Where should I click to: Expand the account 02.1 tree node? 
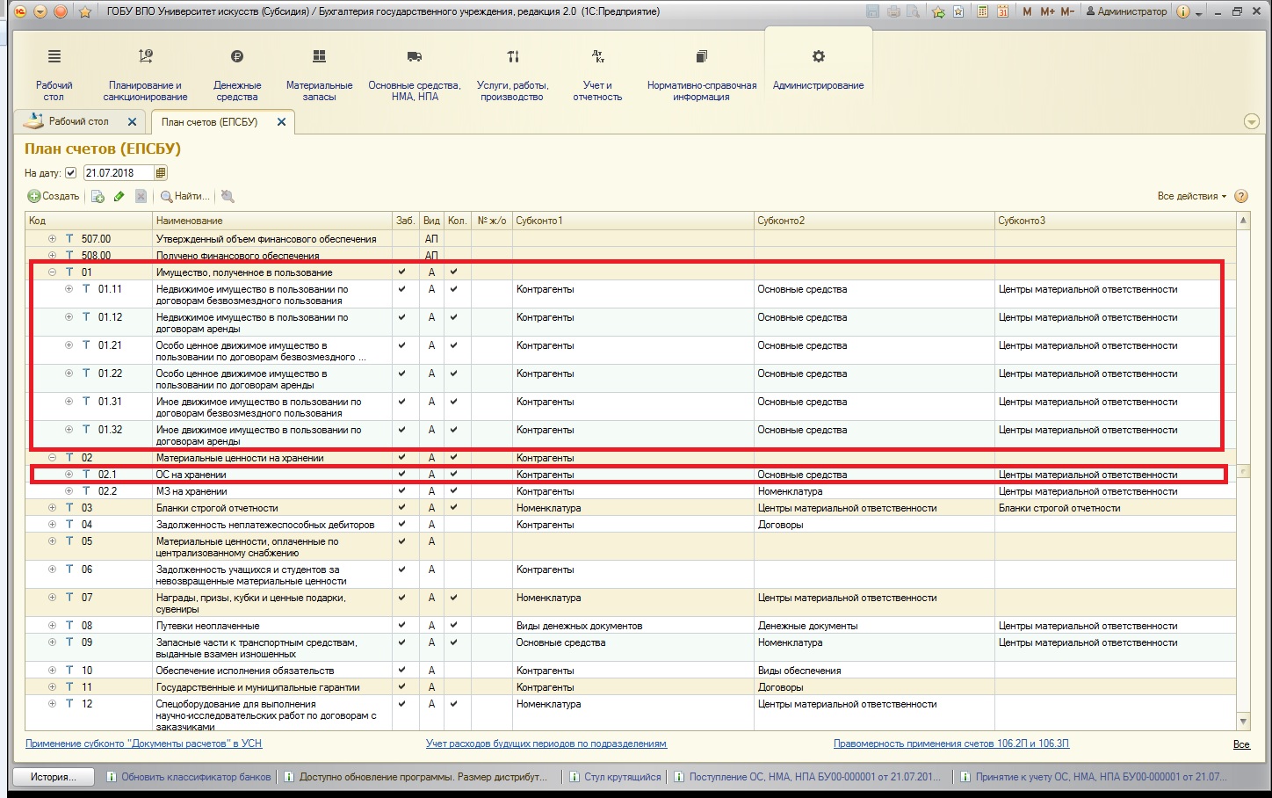click(69, 475)
